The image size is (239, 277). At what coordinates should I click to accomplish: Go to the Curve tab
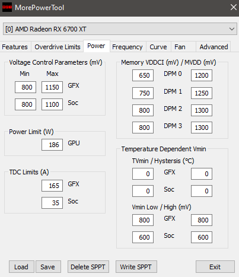tap(158, 47)
